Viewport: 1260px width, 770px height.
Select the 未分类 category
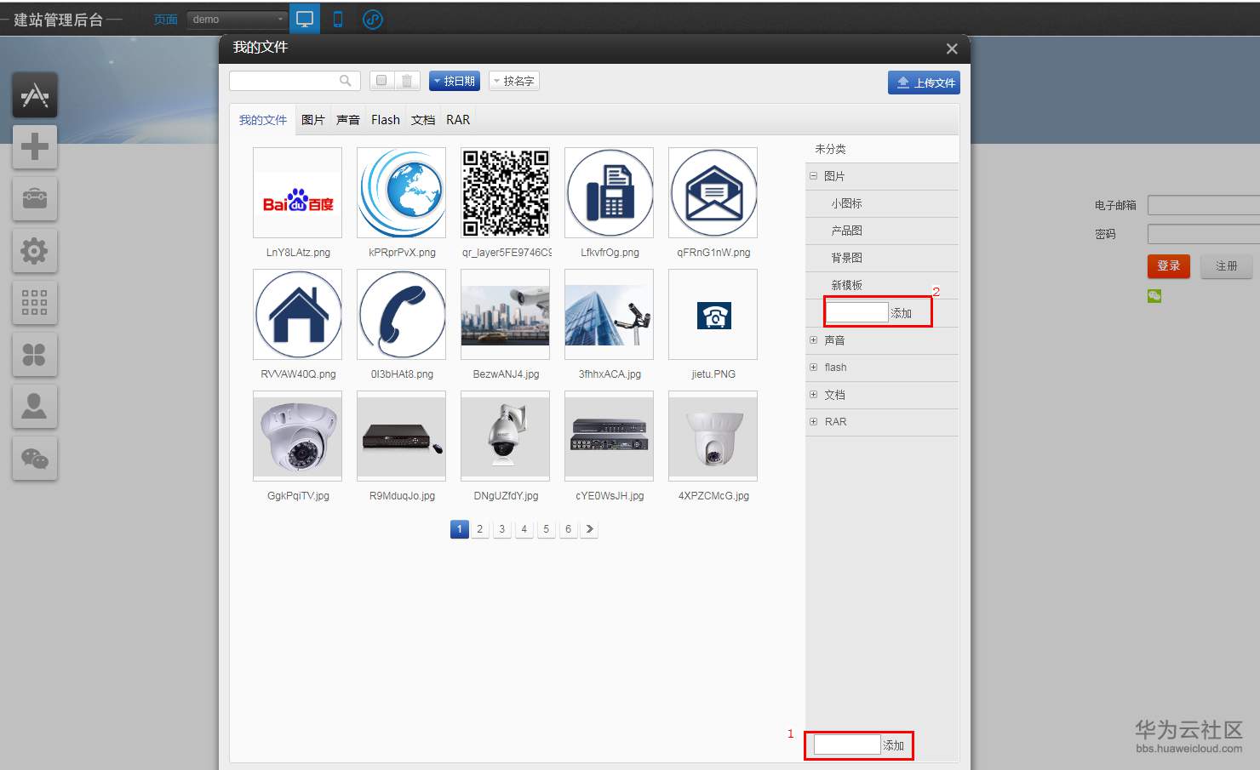tap(882, 149)
